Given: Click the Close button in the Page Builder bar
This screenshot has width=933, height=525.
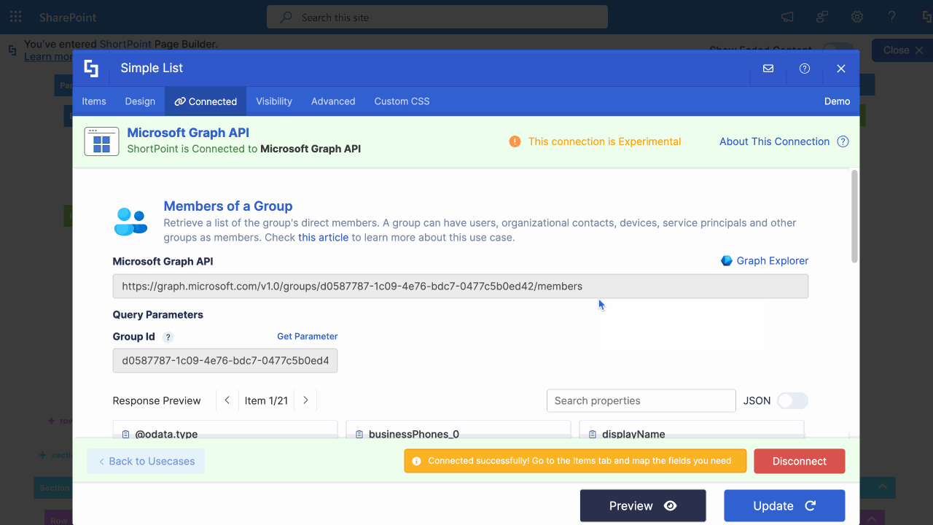Looking at the screenshot, I should [902, 50].
